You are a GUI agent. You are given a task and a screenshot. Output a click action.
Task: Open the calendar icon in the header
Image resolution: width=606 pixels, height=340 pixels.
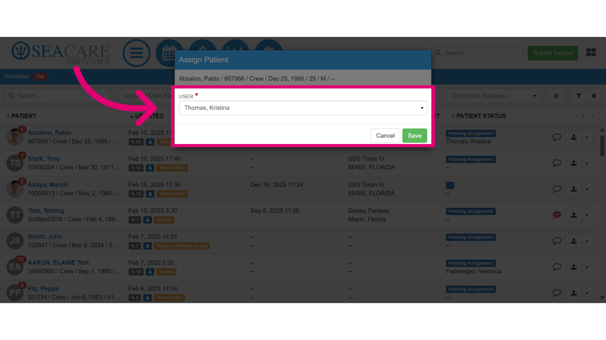click(169, 53)
